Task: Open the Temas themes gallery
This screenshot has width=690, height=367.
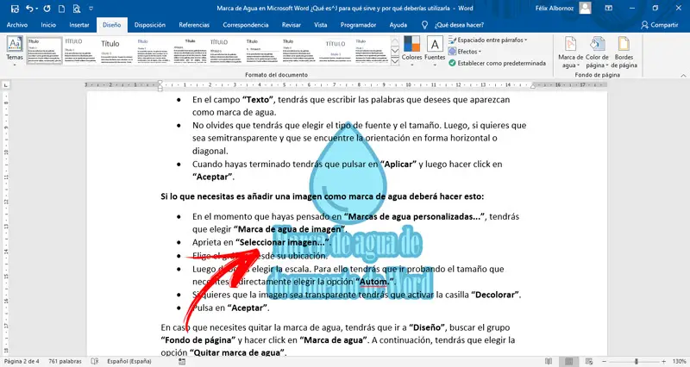Action: [x=15, y=51]
